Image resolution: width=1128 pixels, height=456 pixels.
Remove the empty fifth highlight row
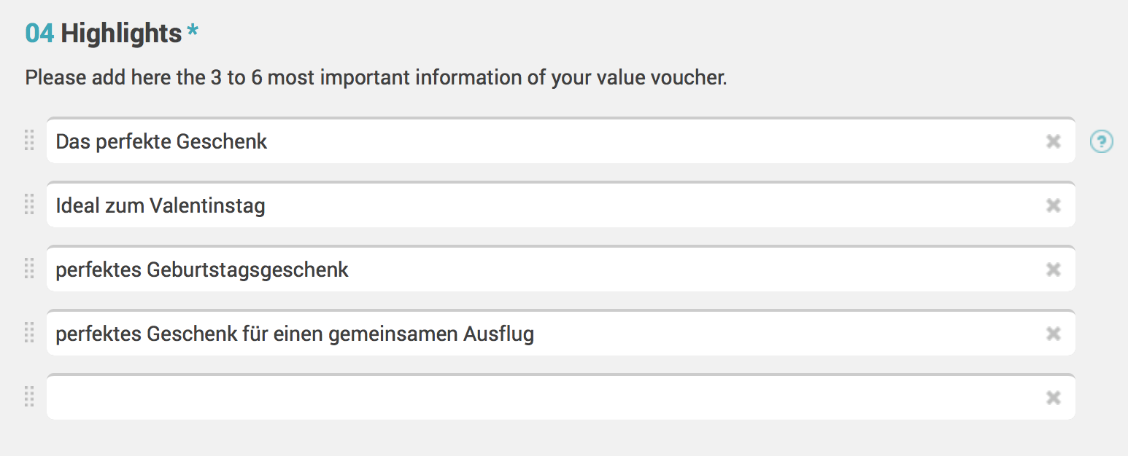(1053, 398)
